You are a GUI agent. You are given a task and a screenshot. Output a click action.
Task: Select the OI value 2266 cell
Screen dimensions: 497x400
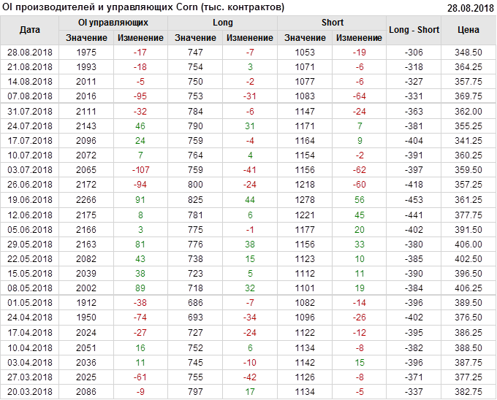tap(86, 200)
